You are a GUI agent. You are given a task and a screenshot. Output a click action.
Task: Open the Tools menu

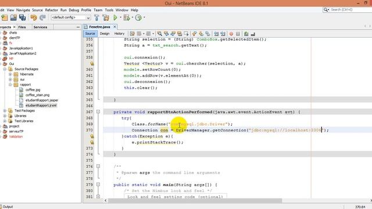pyautogui.click(x=109, y=10)
